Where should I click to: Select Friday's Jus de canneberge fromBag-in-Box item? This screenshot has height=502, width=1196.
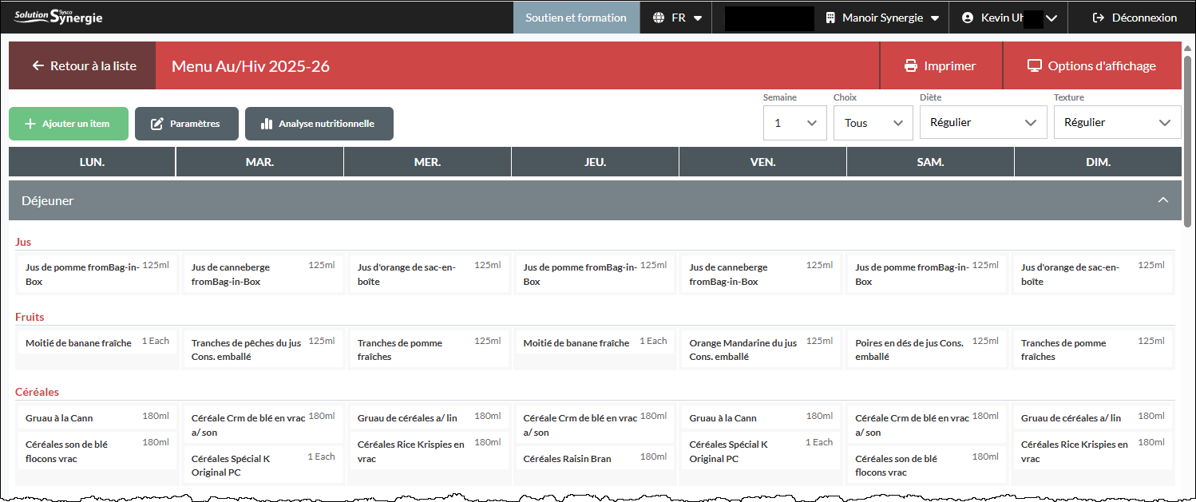coord(761,274)
